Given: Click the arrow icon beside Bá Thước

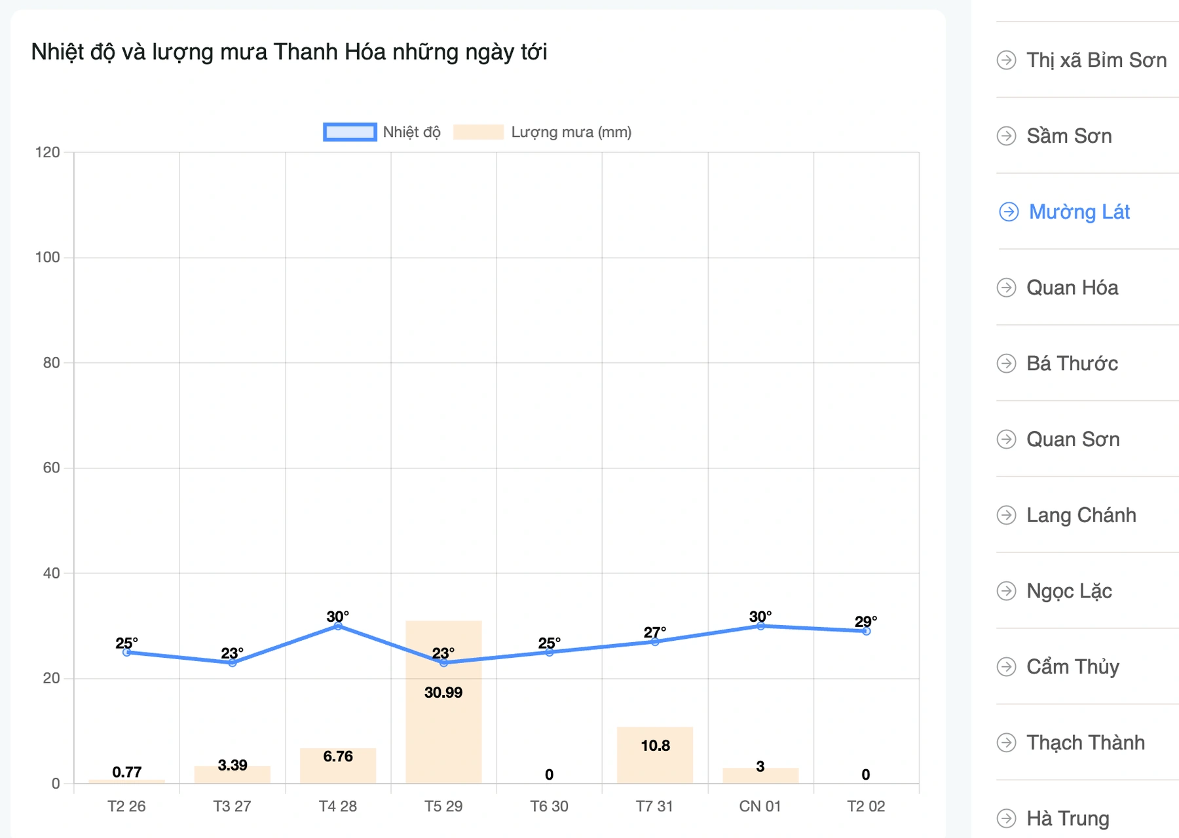Looking at the screenshot, I should [1006, 364].
